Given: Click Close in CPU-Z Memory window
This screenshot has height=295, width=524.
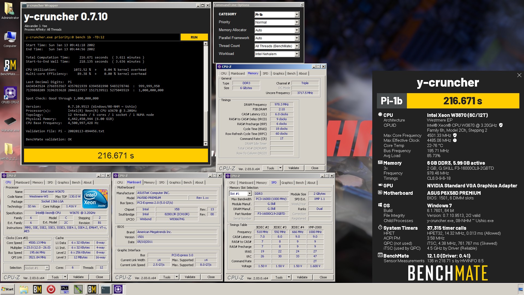Looking at the screenshot, I should click(315, 168).
